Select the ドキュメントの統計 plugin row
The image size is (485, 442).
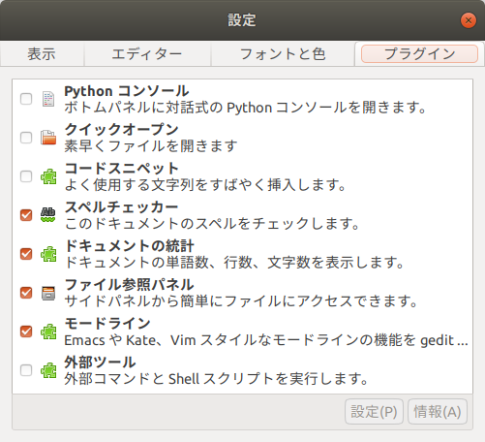[x=243, y=254]
